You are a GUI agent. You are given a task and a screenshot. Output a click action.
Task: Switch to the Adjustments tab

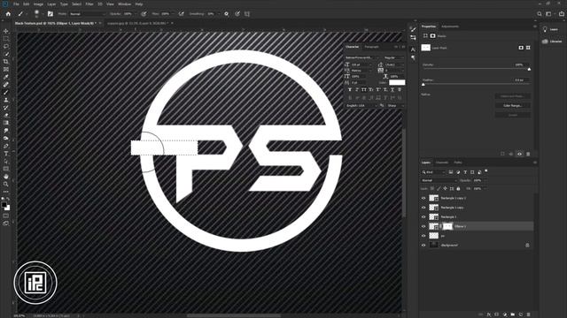450,26
